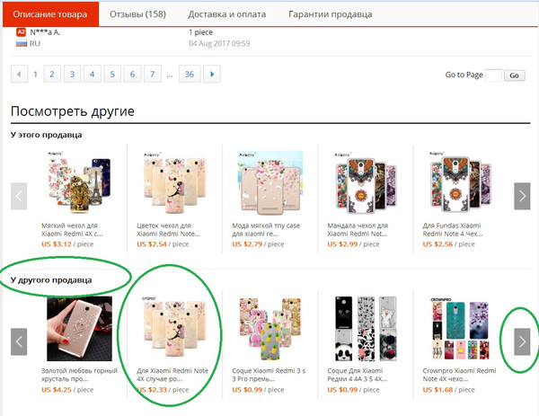The width and height of the screenshot is (539, 416).
Task: Open the Мандала чехол для Xiaomi title link
Action: (358, 229)
